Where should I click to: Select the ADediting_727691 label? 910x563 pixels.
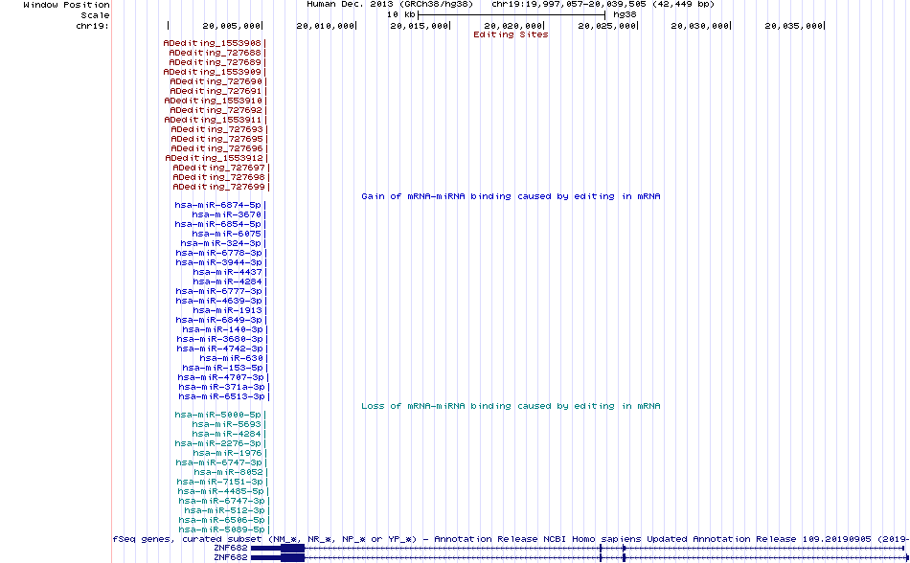pos(216,91)
